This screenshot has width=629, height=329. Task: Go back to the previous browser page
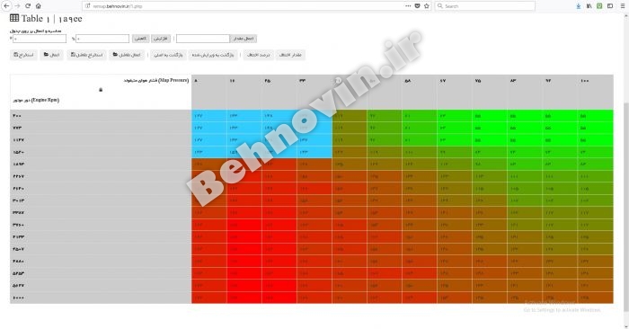[x=6, y=6]
